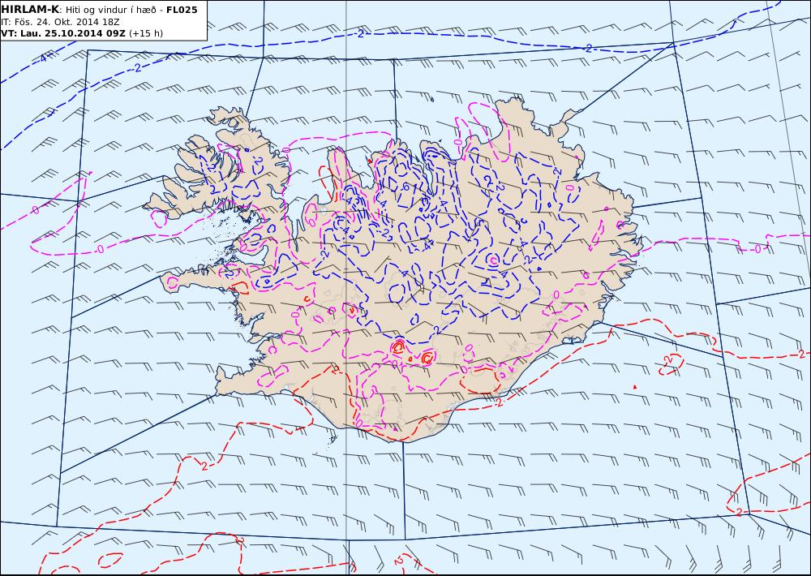This screenshot has height=576, width=811.
Task: Select the '(+15 h)' forecast offset text
Action: click(146, 33)
